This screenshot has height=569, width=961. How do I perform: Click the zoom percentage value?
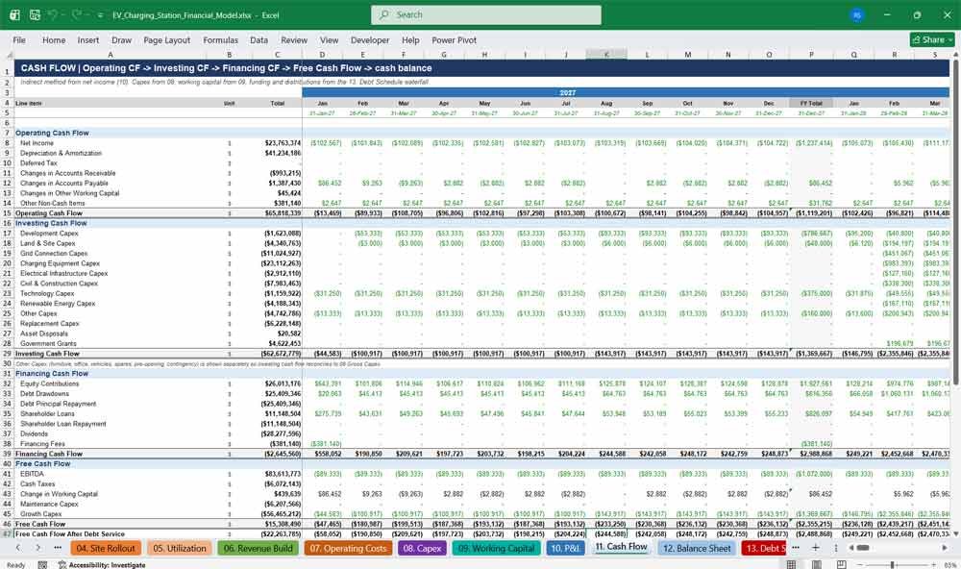click(949, 565)
